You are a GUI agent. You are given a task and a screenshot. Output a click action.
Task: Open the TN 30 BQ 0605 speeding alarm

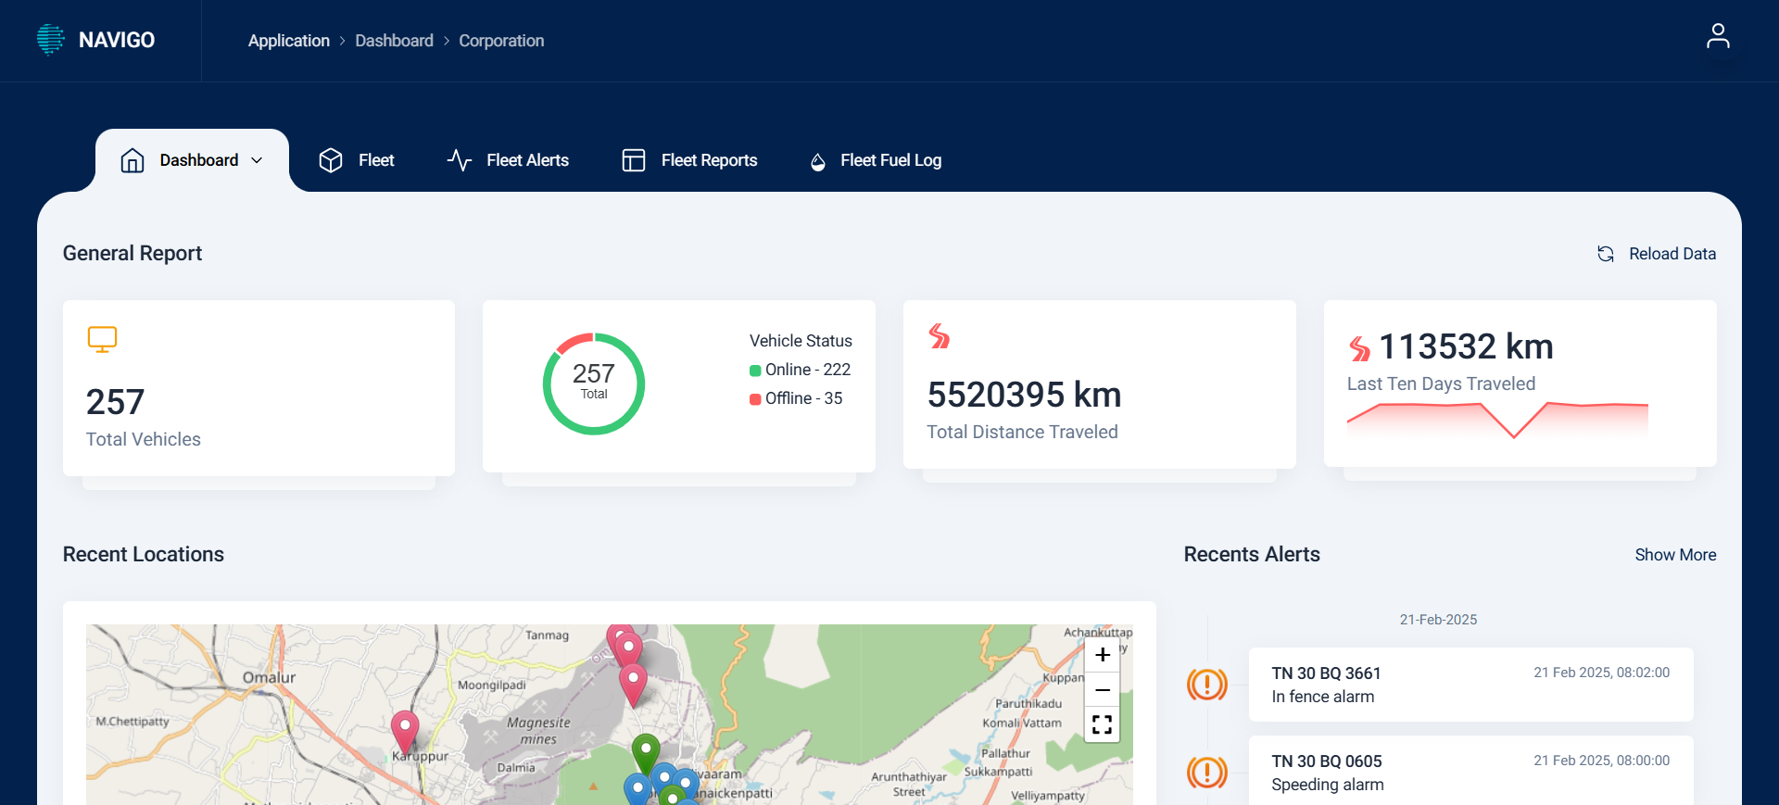[x=1470, y=772]
